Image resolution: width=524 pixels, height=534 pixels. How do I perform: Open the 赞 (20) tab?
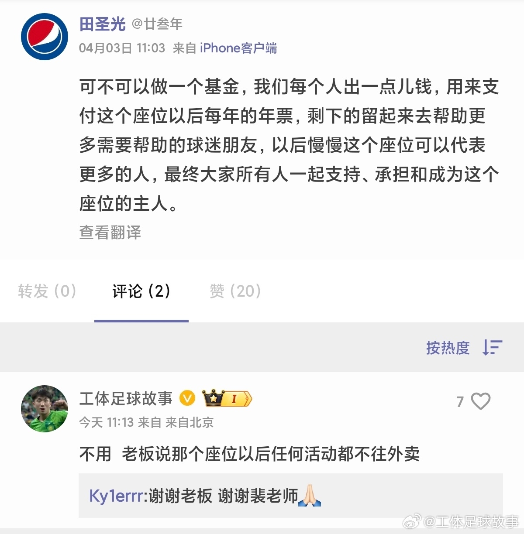tap(235, 291)
